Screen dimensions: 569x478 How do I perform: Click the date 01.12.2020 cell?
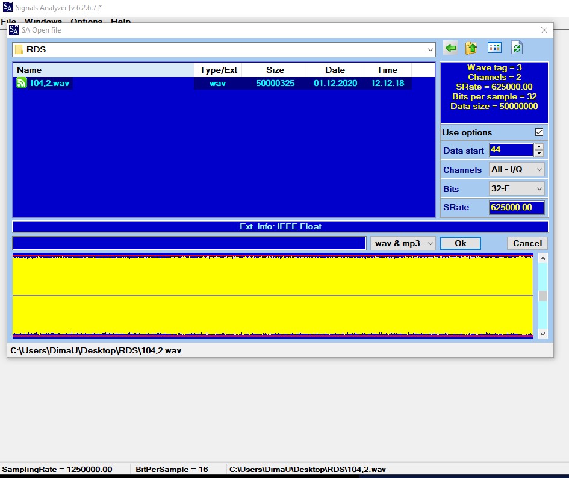tap(335, 84)
